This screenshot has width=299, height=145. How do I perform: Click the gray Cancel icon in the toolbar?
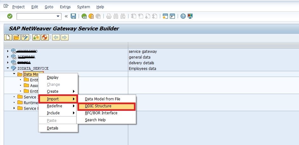tap(98, 16)
